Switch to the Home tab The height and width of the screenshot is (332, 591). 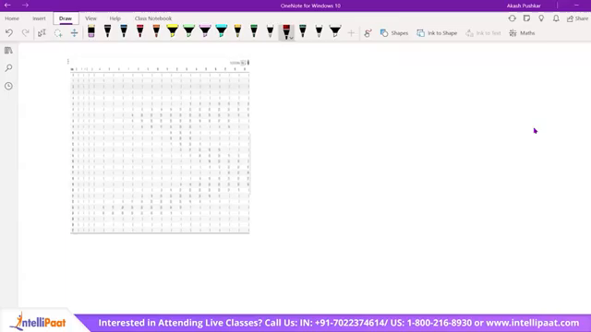[x=12, y=18]
